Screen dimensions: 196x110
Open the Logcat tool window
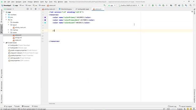[x=8, y=106]
